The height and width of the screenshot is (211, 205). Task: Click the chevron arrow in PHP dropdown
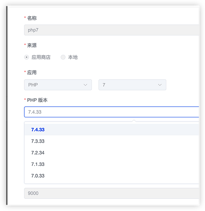tap(85, 85)
